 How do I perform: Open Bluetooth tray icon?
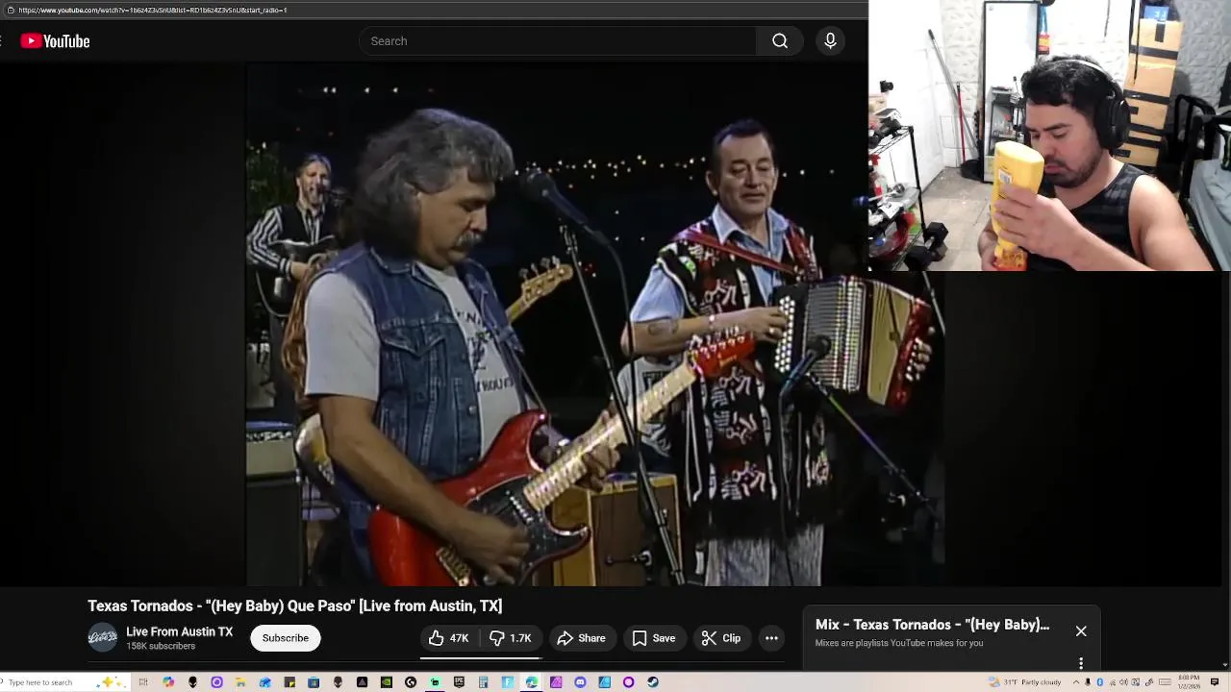pos(1099,682)
